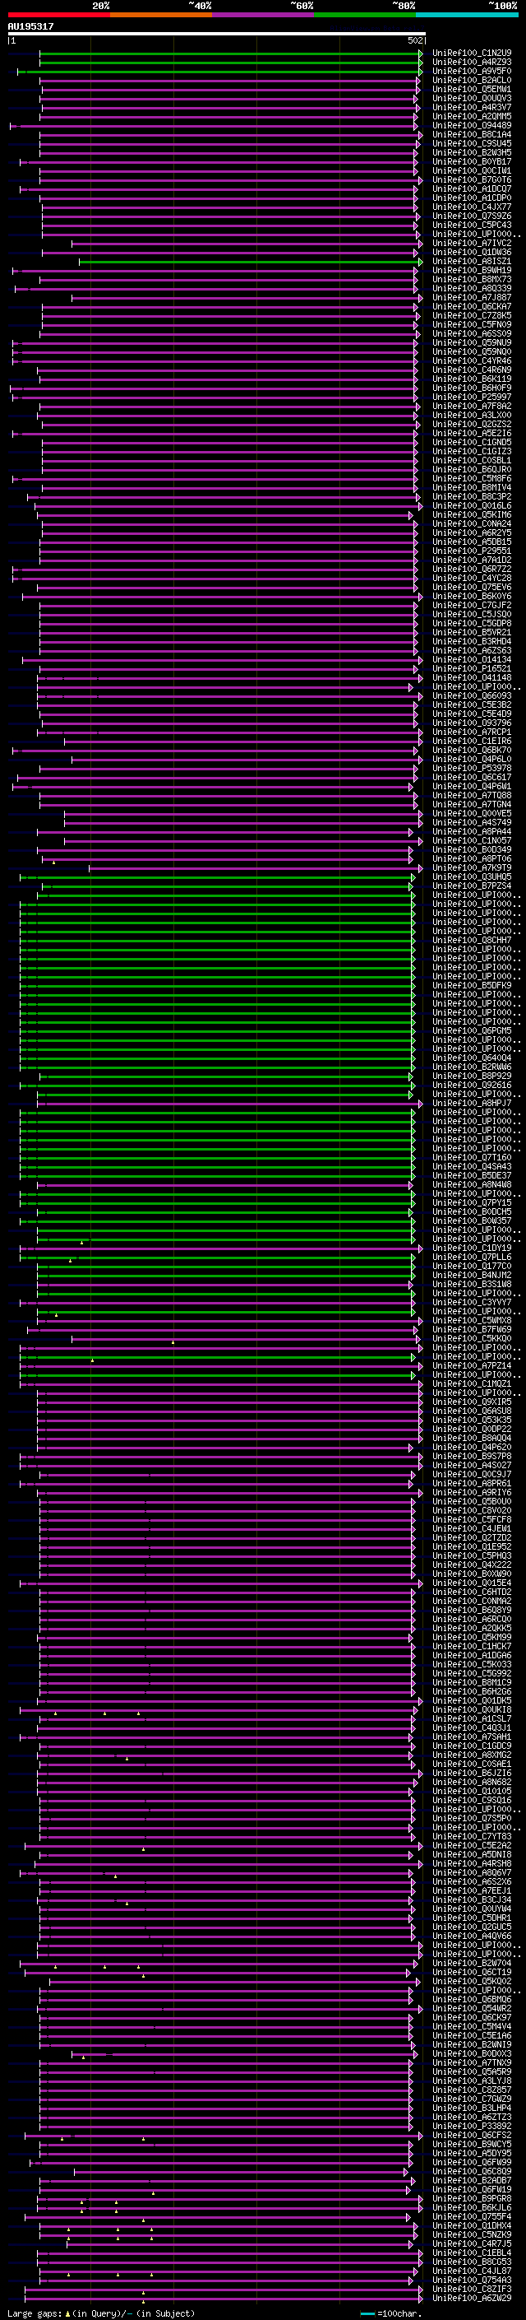Select label UniRef100_C6HTD2

472,1592
